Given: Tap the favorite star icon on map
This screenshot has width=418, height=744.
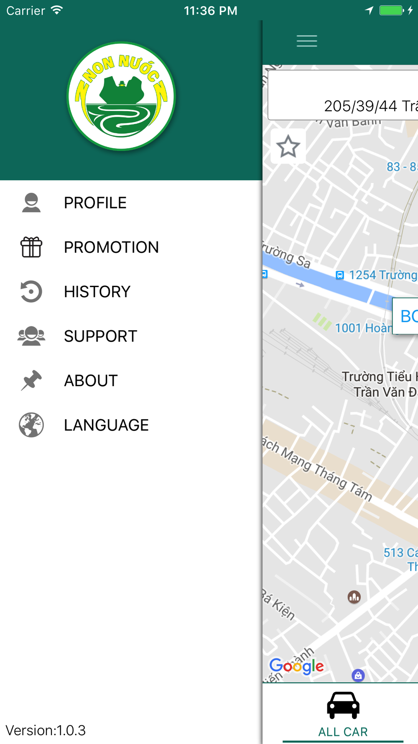Looking at the screenshot, I should [288, 146].
